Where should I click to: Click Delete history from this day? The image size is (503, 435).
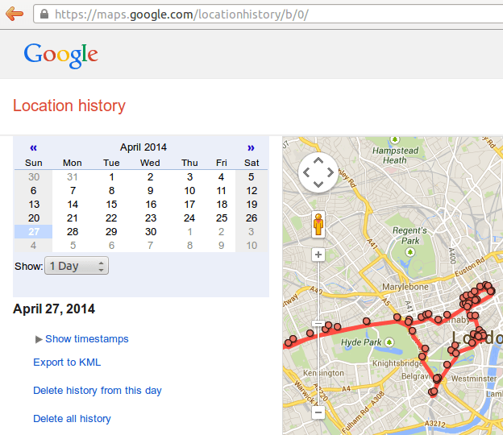coord(98,391)
